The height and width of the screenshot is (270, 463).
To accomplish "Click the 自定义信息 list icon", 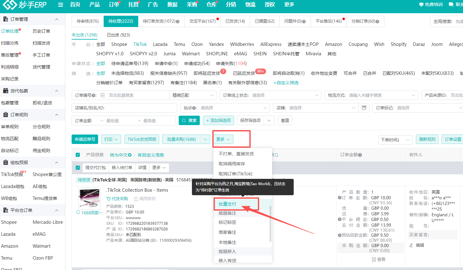I will tap(140, 155).
